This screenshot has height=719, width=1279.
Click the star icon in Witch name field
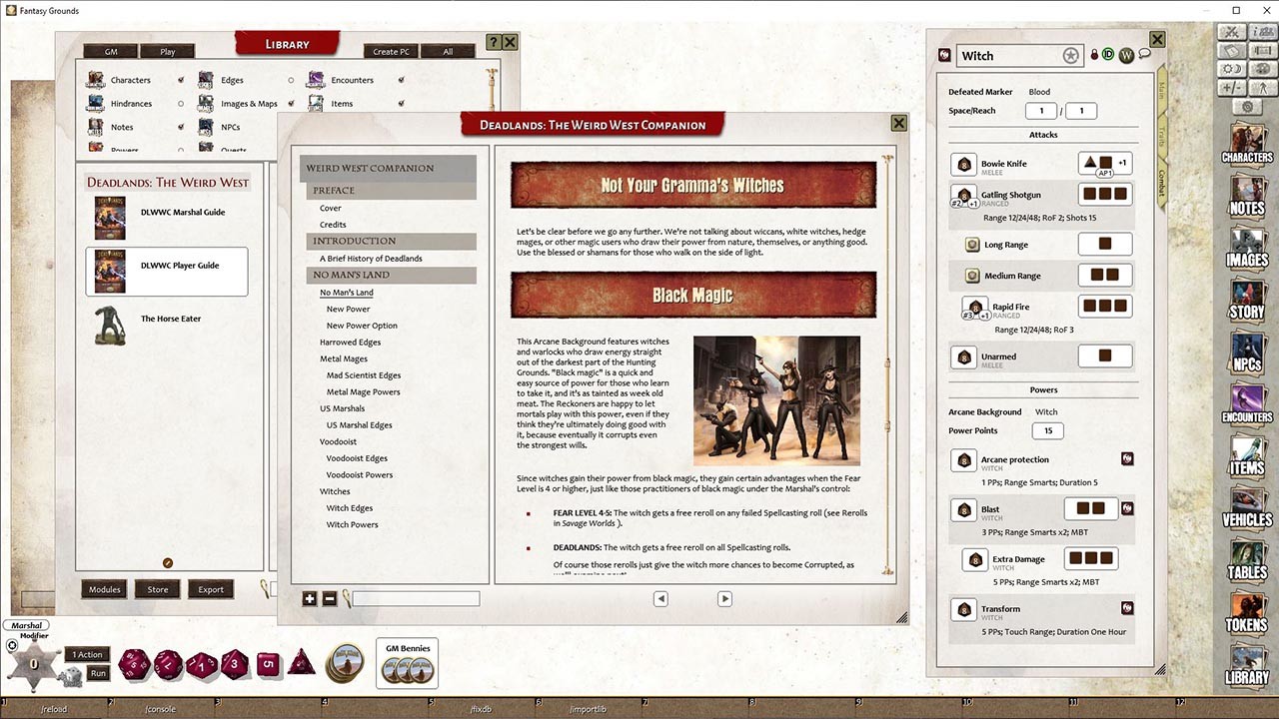tap(1071, 56)
